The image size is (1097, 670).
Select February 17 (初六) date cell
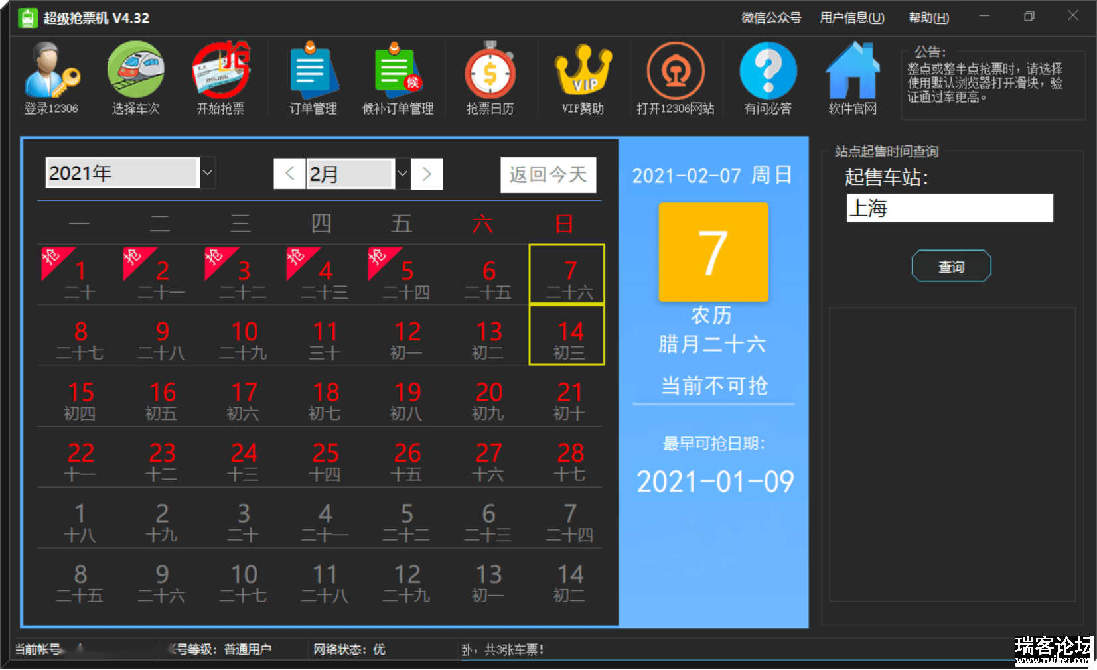[x=243, y=397]
